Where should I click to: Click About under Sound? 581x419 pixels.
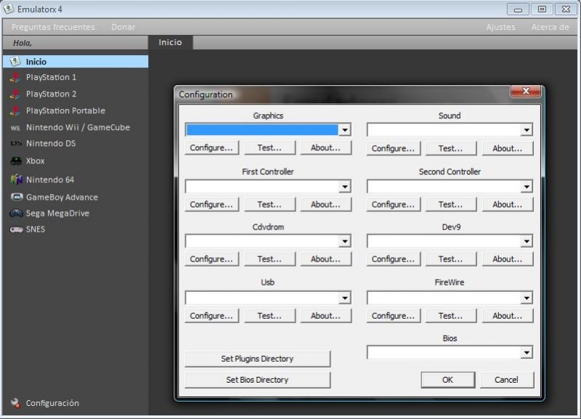click(x=507, y=148)
